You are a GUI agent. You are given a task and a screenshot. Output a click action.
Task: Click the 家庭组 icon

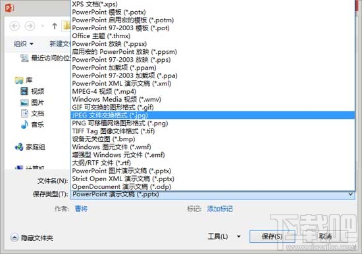click(x=19, y=146)
